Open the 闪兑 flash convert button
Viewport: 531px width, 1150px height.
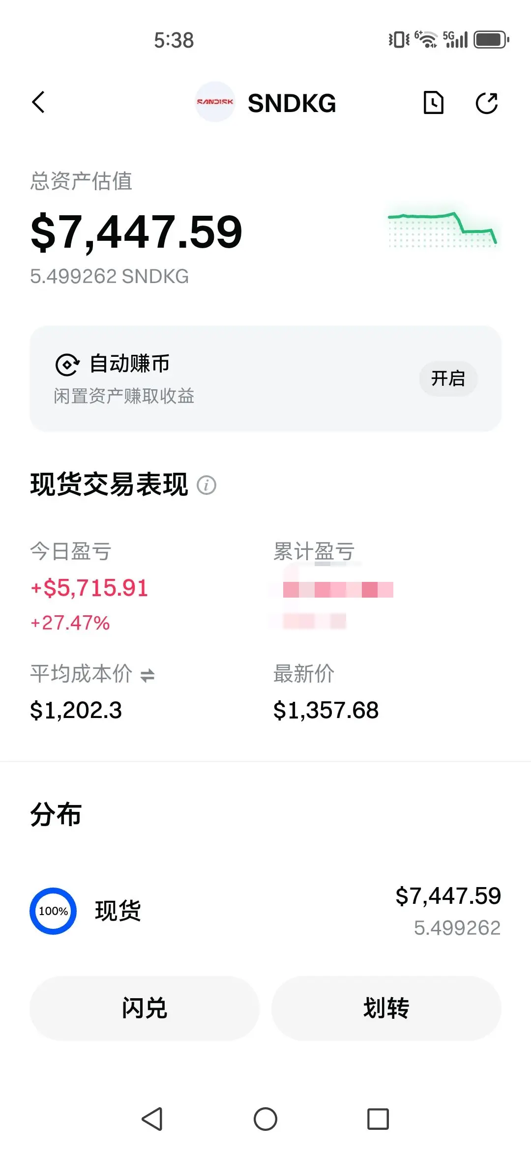click(145, 1008)
